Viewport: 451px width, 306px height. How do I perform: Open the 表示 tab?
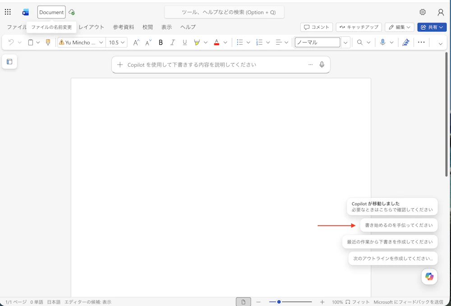(x=166, y=27)
